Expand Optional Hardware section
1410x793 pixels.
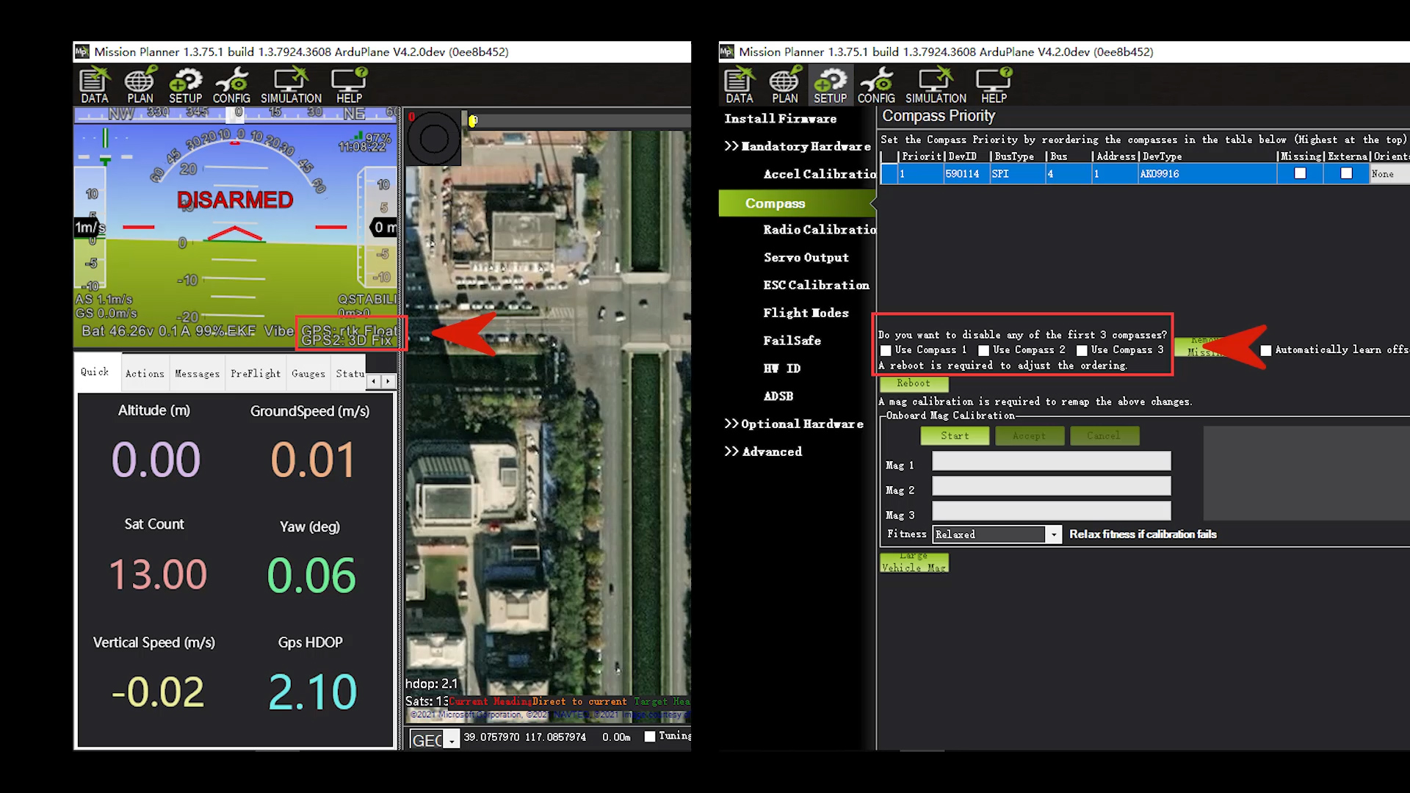click(794, 424)
